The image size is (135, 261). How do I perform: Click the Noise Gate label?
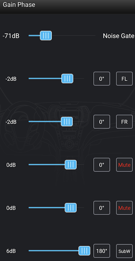119,36
